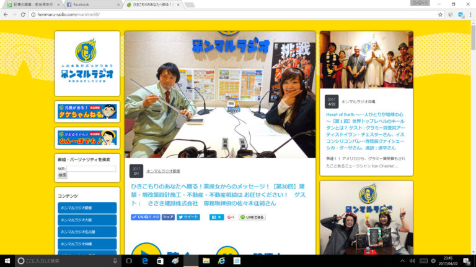Viewport: 476px width, 267px height.
Task: Click the page vertical scrollbar thumb
Action: (474, 37)
